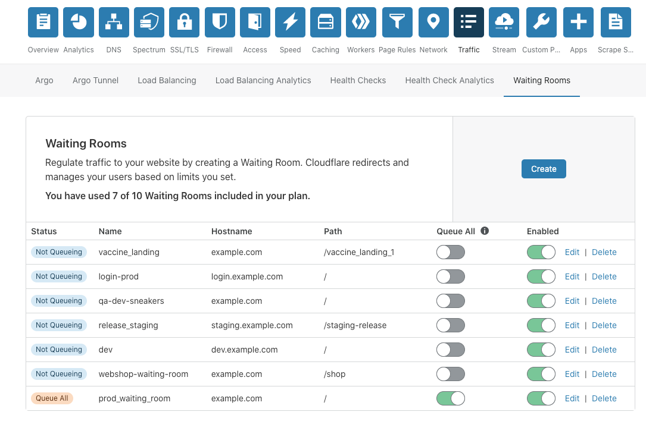Switch to the Argo Tunnel tab
Viewport: 646px width, 437px height.
(x=96, y=80)
